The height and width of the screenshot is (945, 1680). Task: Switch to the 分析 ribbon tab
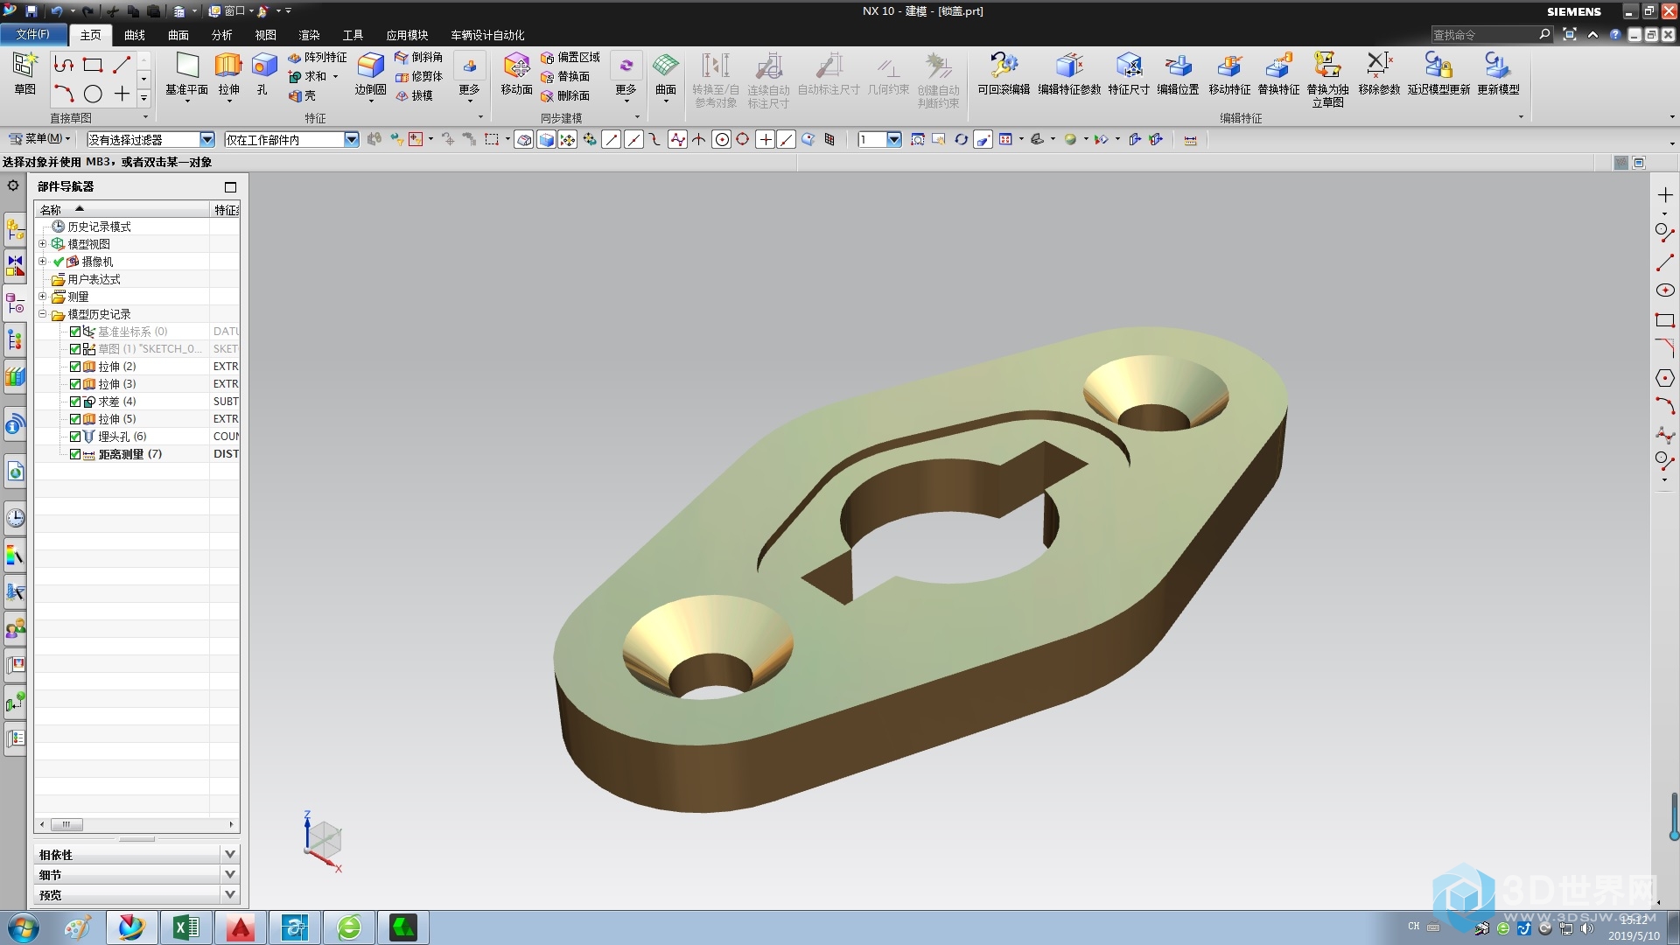pyautogui.click(x=222, y=35)
